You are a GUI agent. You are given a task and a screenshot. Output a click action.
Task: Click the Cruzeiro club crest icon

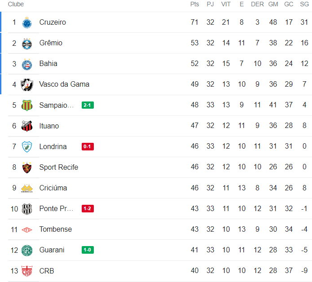pos(27,22)
